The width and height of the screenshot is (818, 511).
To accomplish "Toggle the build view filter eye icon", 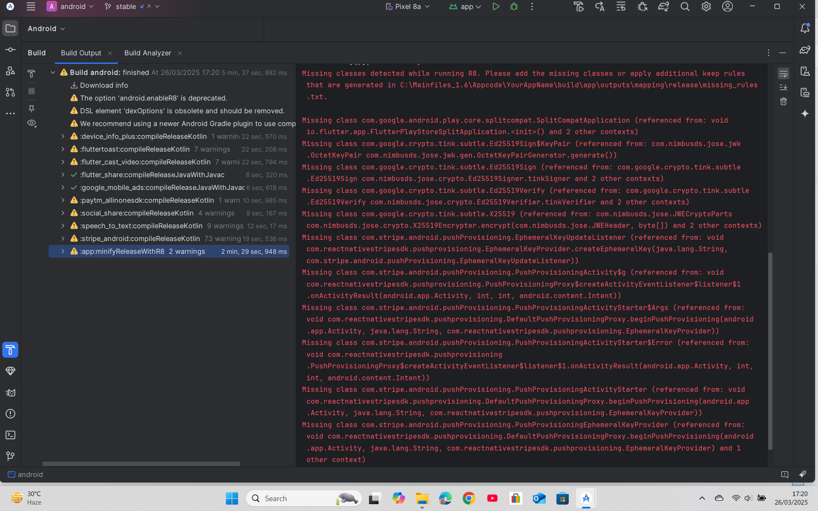I will pyautogui.click(x=32, y=123).
